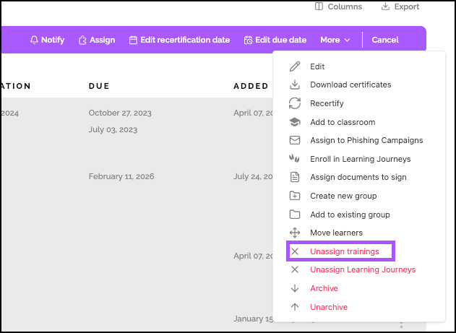Click the envelope Phishing Campaigns icon
The width and height of the screenshot is (456, 333).
(x=294, y=140)
